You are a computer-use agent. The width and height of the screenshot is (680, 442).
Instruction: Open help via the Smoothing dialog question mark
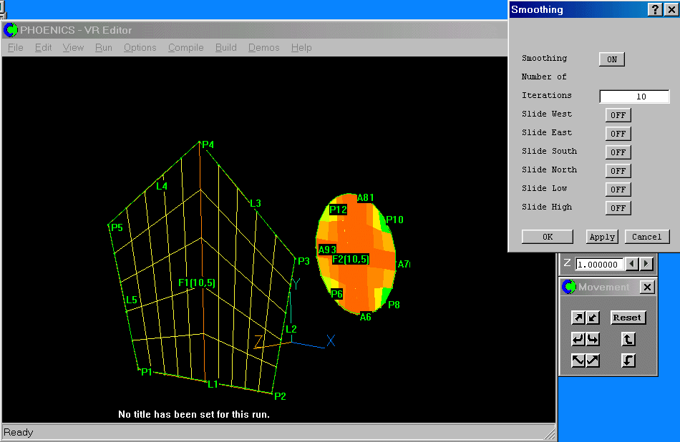tap(656, 9)
